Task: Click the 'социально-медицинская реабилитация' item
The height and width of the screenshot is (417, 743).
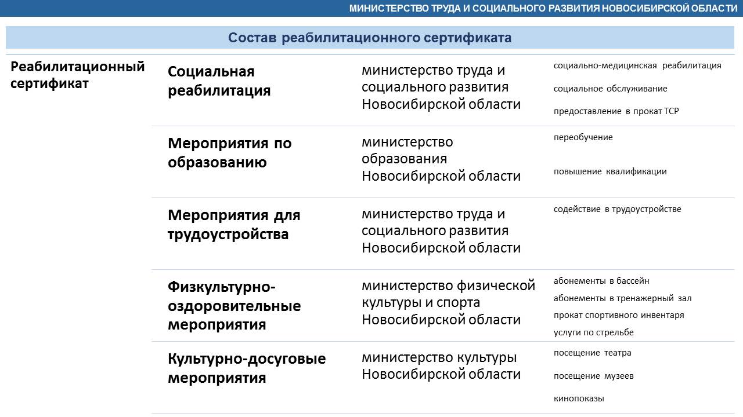Action: point(637,65)
